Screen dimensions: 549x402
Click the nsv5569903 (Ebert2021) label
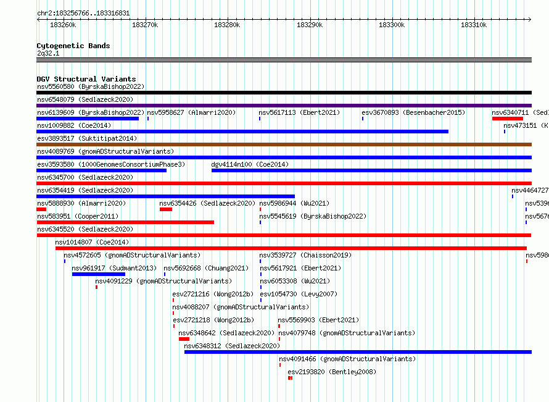[318, 320]
